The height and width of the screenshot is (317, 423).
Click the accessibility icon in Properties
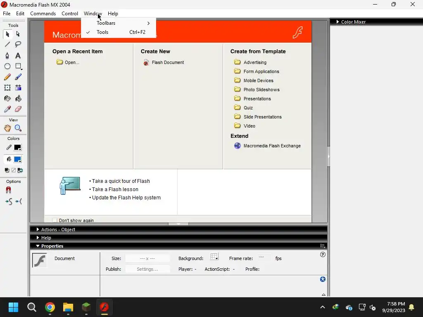(x=323, y=279)
